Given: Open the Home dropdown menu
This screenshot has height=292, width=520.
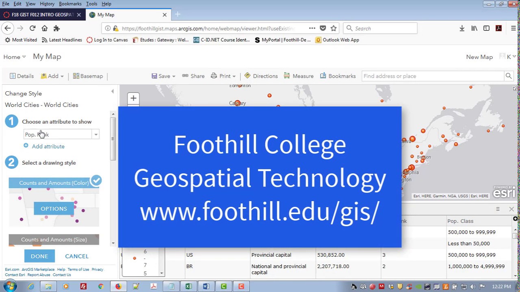Looking at the screenshot, I should point(15,57).
